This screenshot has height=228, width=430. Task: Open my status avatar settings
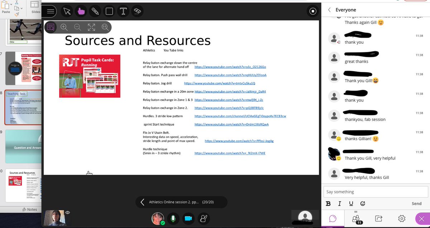158,218
